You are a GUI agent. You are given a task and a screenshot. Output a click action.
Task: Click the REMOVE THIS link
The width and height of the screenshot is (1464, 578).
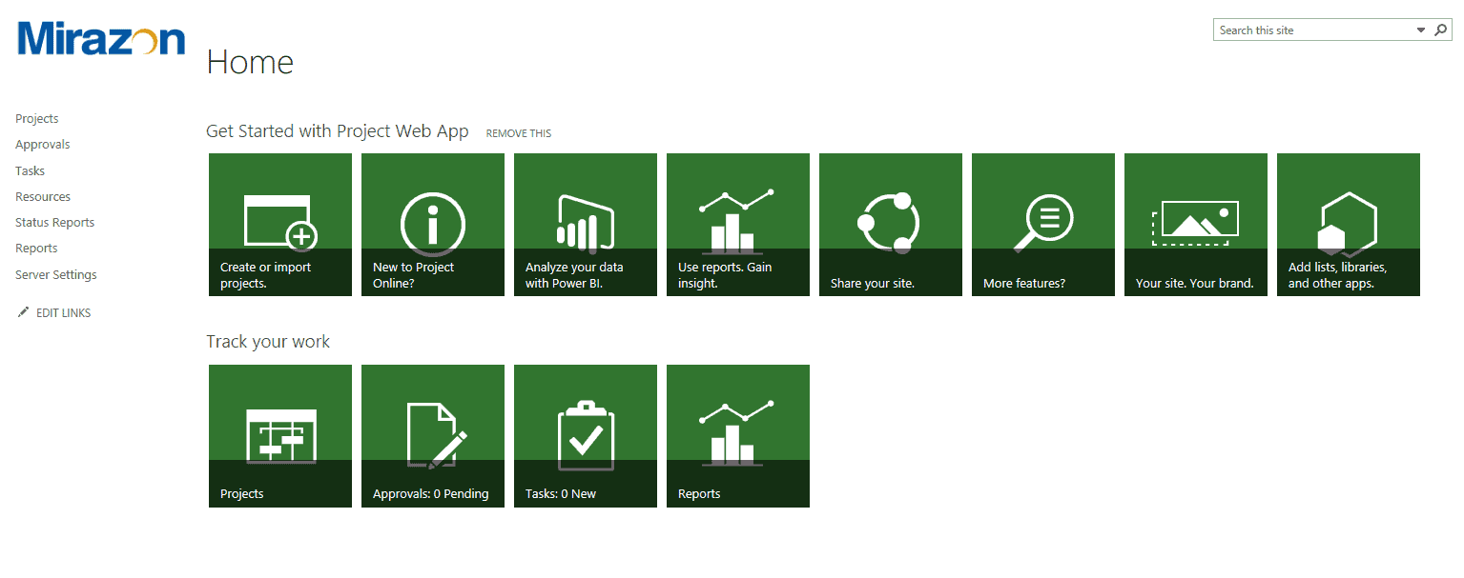[519, 133]
